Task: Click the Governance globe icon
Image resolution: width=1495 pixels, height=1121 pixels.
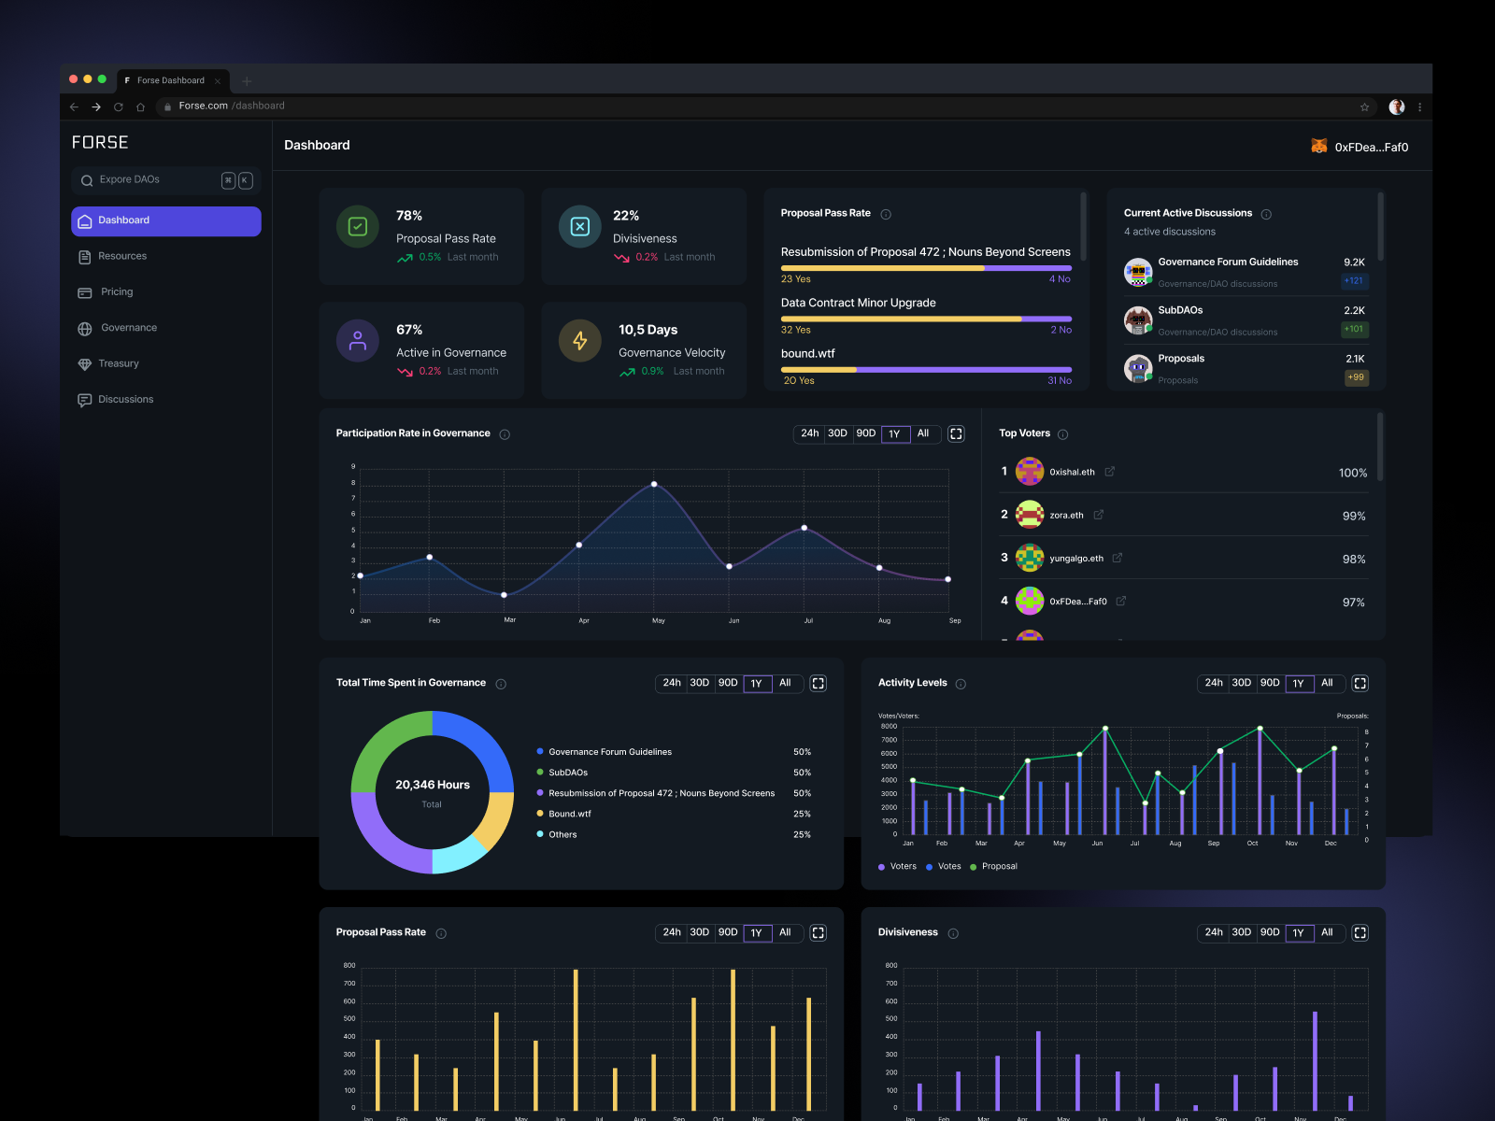Action: pos(85,328)
